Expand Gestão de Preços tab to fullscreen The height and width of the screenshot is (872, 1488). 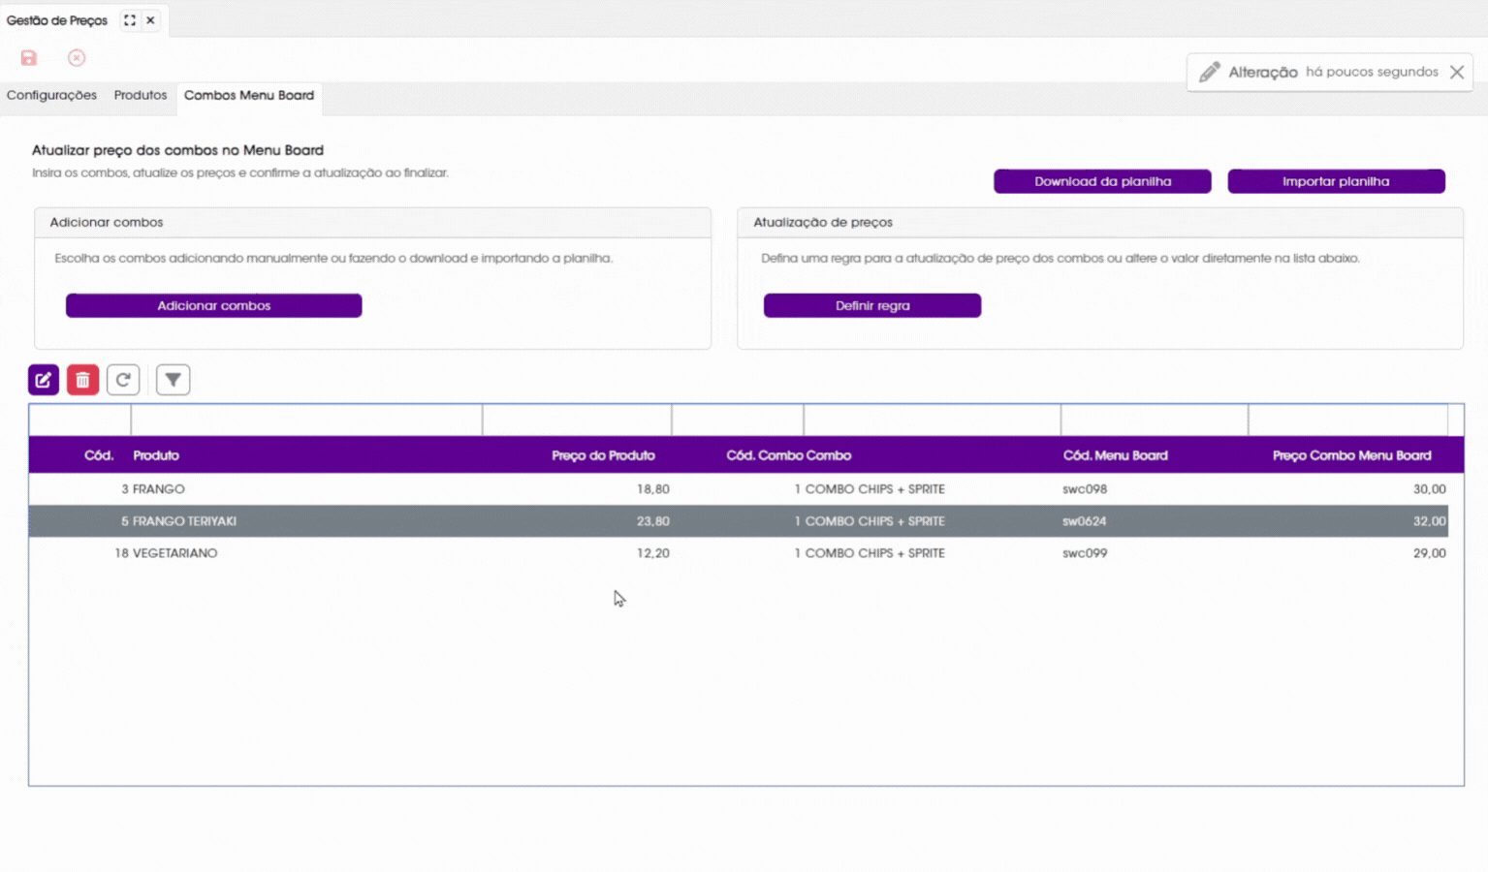(x=130, y=20)
